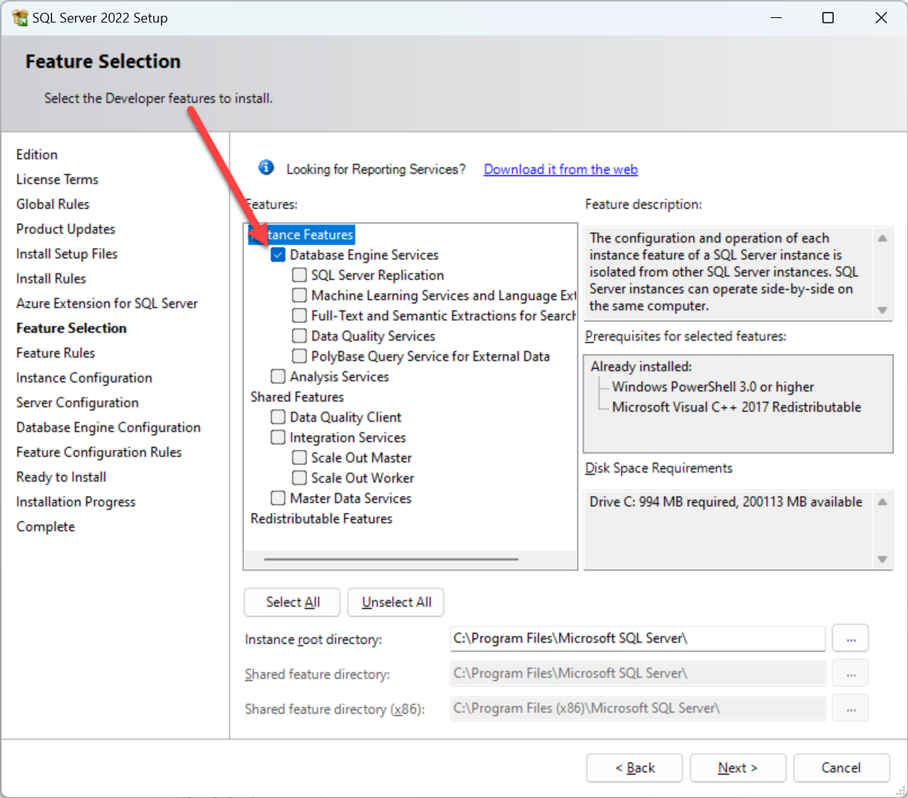The height and width of the screenshot is (798, 908).
Task: Select the Instance Features tree node
Action: pos(302,234)
